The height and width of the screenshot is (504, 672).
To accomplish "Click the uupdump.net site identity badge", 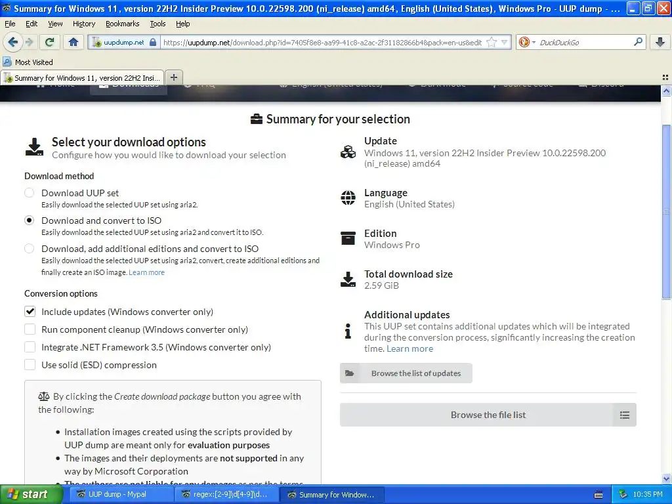I will [x=124, y=43].
